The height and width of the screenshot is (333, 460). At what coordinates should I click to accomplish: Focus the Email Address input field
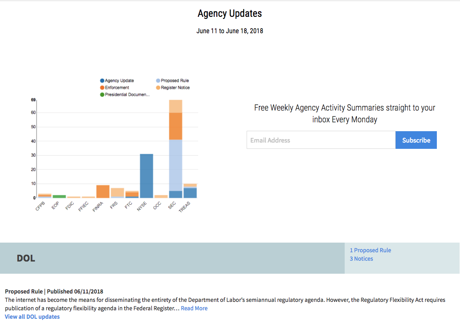(x=321, y=140)
